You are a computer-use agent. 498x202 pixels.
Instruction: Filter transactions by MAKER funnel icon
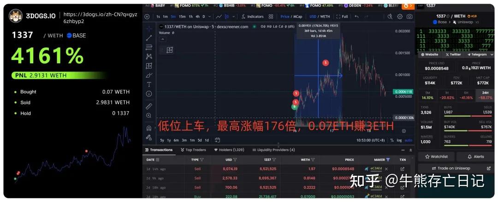coord(388,160)
